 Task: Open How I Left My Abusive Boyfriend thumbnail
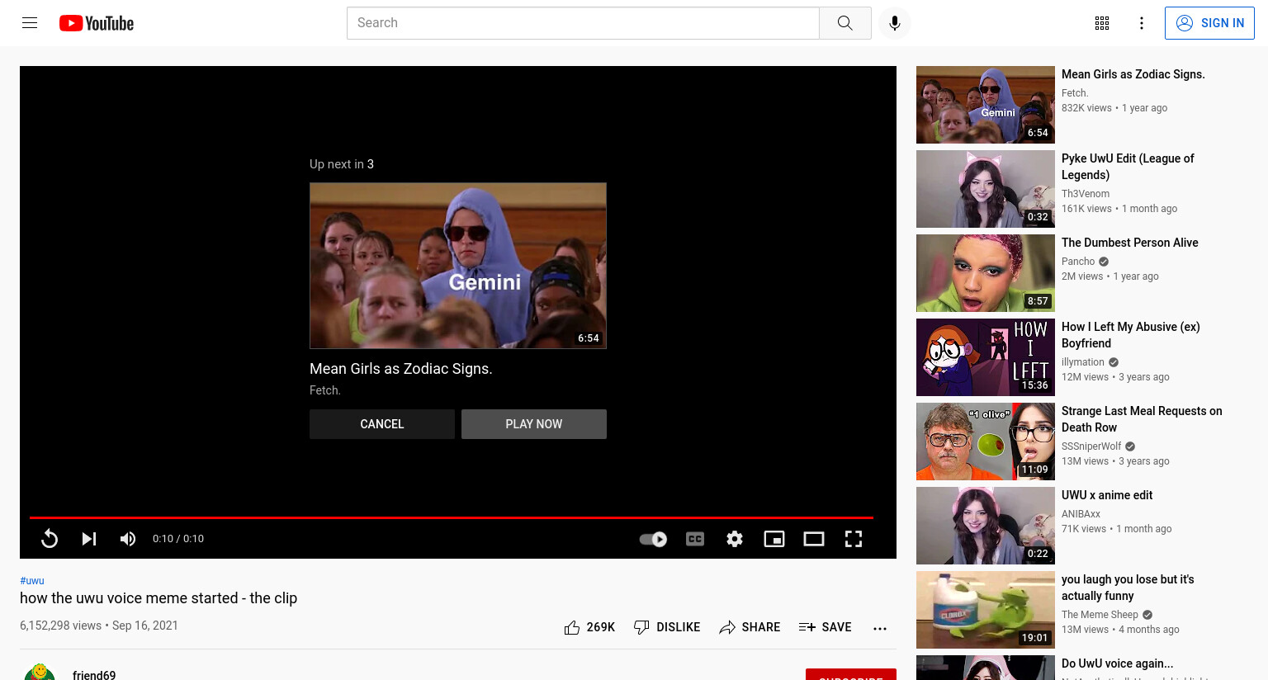pyautogui.click(x=986, y=357)
